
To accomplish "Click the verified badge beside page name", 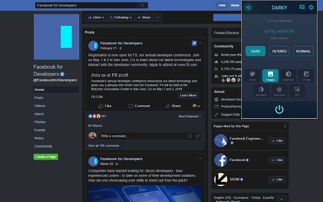I will (62, 74).
